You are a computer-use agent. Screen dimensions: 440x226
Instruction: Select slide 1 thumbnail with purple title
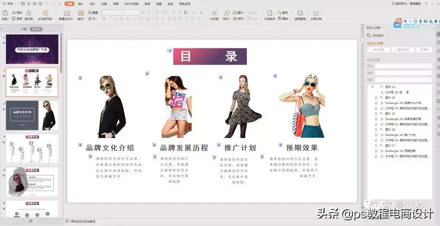(32, 49)
